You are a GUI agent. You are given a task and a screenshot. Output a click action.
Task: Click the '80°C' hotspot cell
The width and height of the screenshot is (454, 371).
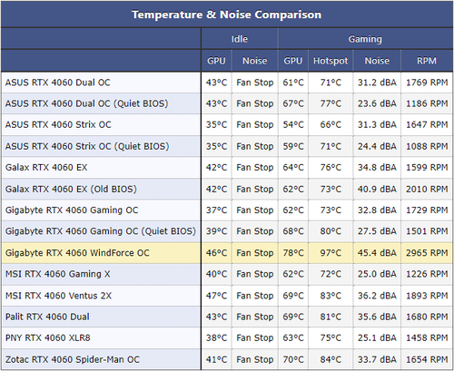click(331, 231)
